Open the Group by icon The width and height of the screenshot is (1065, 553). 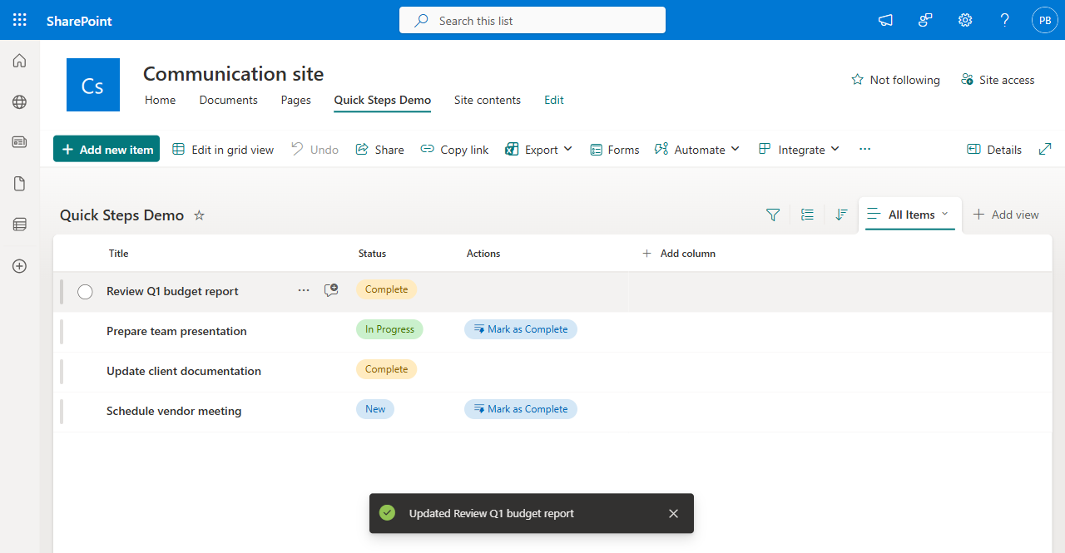point(807,215)
